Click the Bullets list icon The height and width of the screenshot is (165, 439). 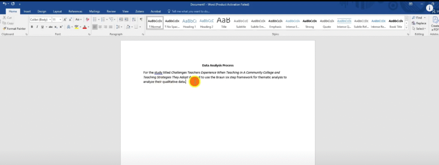[94, 20]
